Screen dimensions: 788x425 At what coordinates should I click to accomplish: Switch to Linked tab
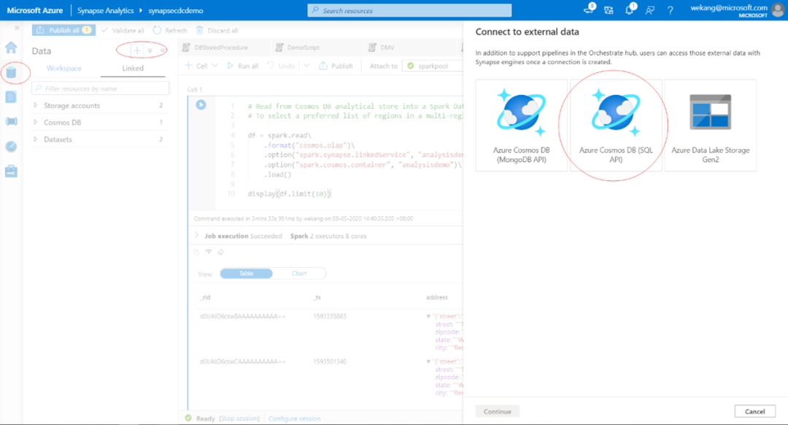tap(133, 69)
